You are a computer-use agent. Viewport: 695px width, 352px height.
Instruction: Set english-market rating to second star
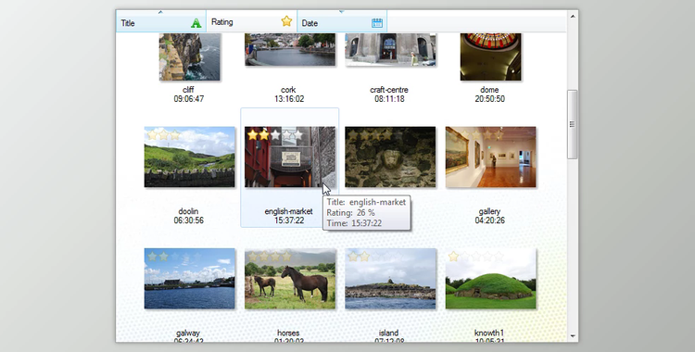[x=264, y=134]
